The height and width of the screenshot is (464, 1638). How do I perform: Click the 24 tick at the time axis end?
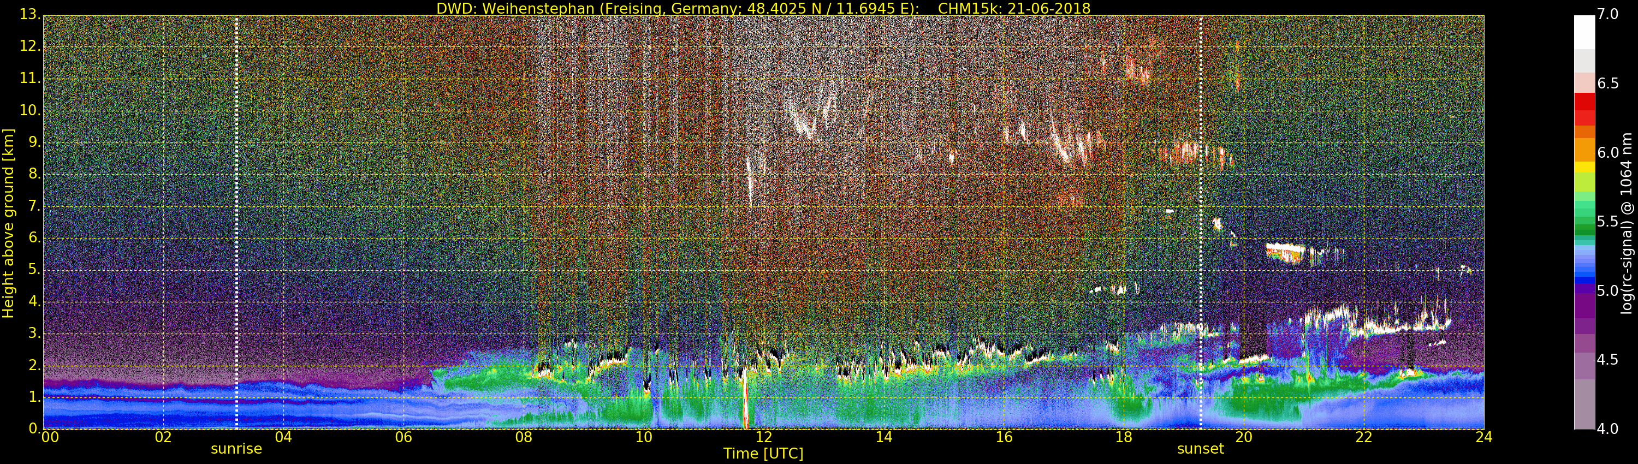point(1483,437)
